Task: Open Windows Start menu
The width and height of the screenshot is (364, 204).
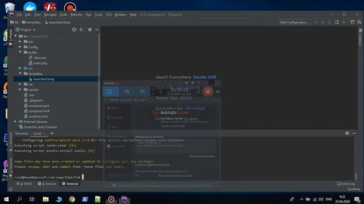Action: click(x=6, y=199)
